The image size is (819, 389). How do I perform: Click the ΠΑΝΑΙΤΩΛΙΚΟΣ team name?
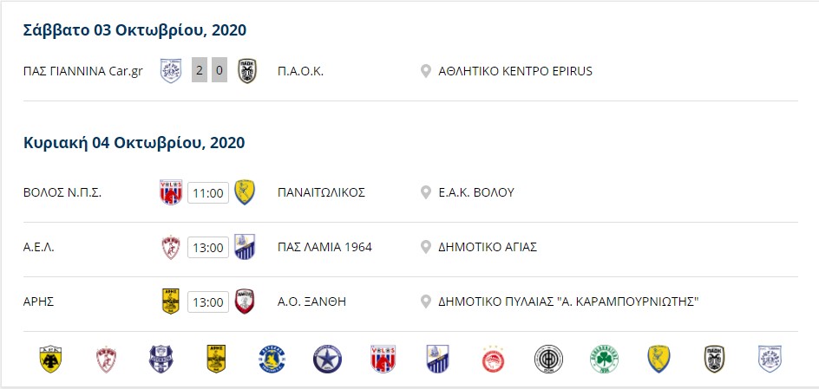[x=321, y=192]
